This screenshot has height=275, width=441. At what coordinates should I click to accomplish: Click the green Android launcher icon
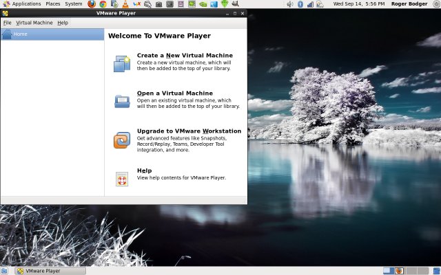[x=225, y=3]
